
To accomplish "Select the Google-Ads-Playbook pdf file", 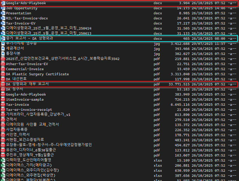I will point(26,95).
